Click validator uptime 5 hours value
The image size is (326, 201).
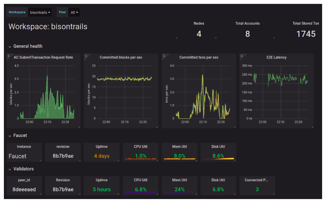pos(102,190)
